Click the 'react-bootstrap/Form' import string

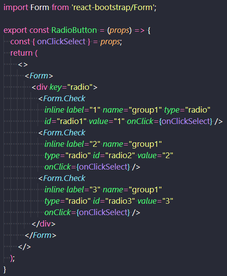point(113,7)
